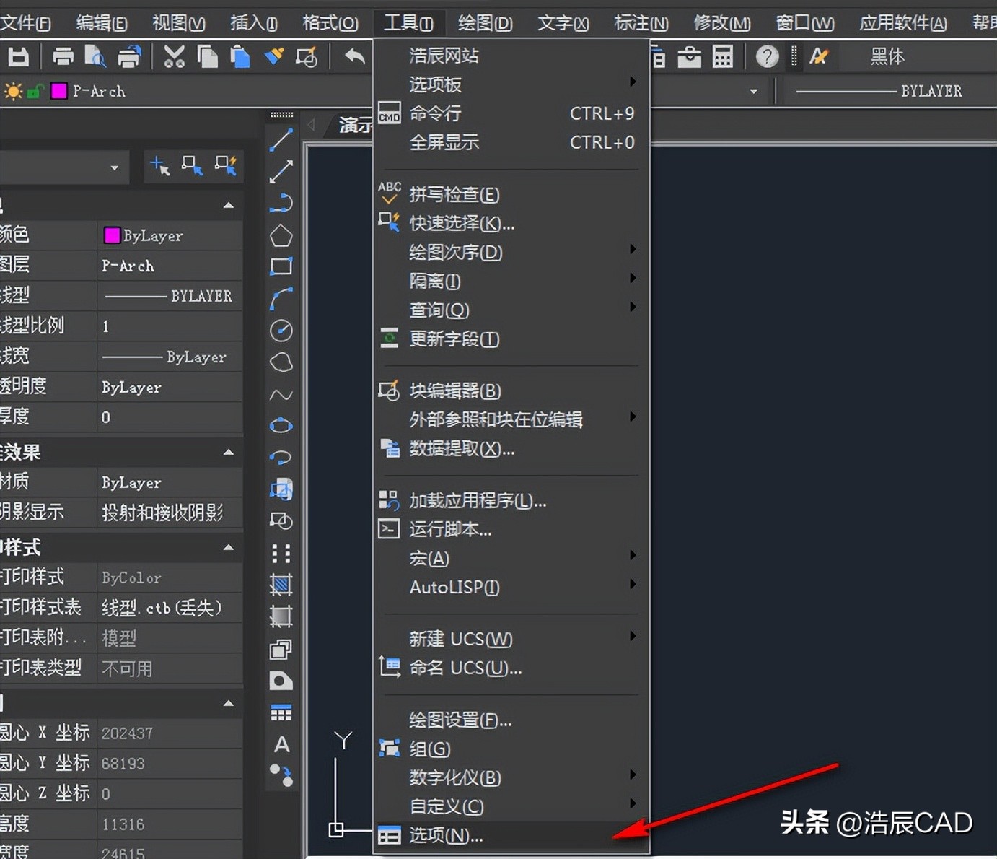The width and height of the screenshot is (997, 859).
Task: Click the Multiline Text (A) icon
Action: point(281,744)
